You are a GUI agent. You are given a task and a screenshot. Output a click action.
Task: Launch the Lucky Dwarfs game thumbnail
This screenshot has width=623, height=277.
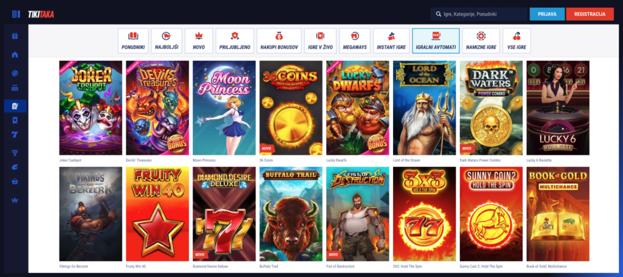358,108
